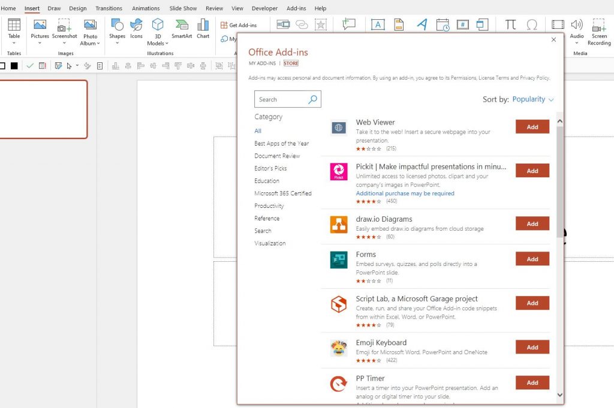
Task: Click the 3D Models icon
Action: [158, 25]
